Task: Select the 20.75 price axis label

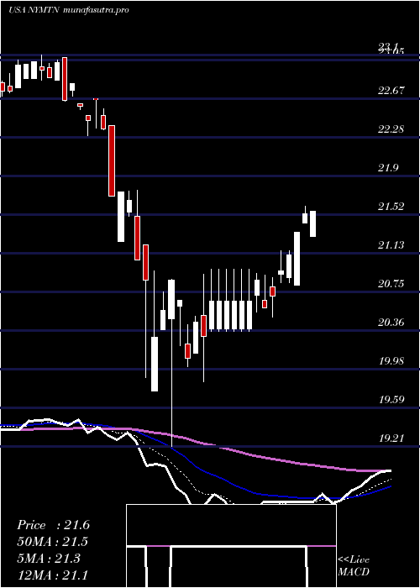Action: coord(391,284)
